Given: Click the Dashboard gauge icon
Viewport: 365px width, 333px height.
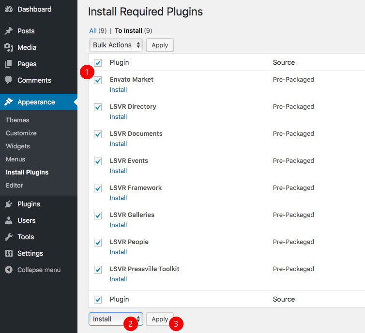Looking at the screenshot, I should pos(9,10).
